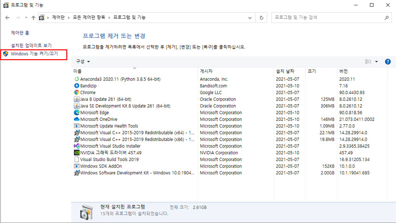
Task: Click the Visual C++ Redistributable (x86) icon
Action: tap(76, 139)
